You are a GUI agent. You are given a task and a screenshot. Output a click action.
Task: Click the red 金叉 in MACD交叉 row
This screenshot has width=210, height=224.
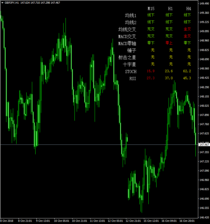pos(187,36)
